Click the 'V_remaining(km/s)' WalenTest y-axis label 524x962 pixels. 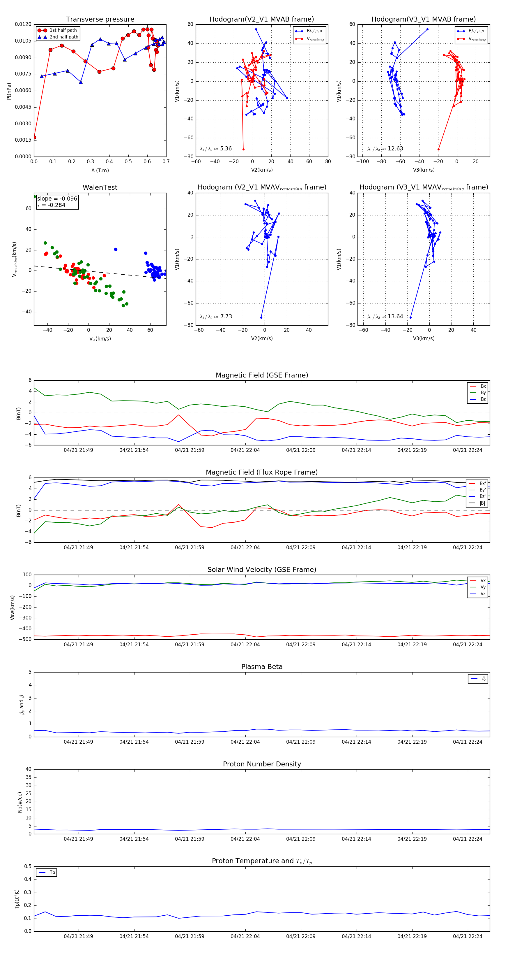tap(15, 259)
